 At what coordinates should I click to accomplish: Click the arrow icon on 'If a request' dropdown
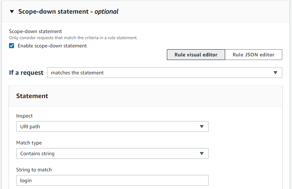[x=275, y=73]
